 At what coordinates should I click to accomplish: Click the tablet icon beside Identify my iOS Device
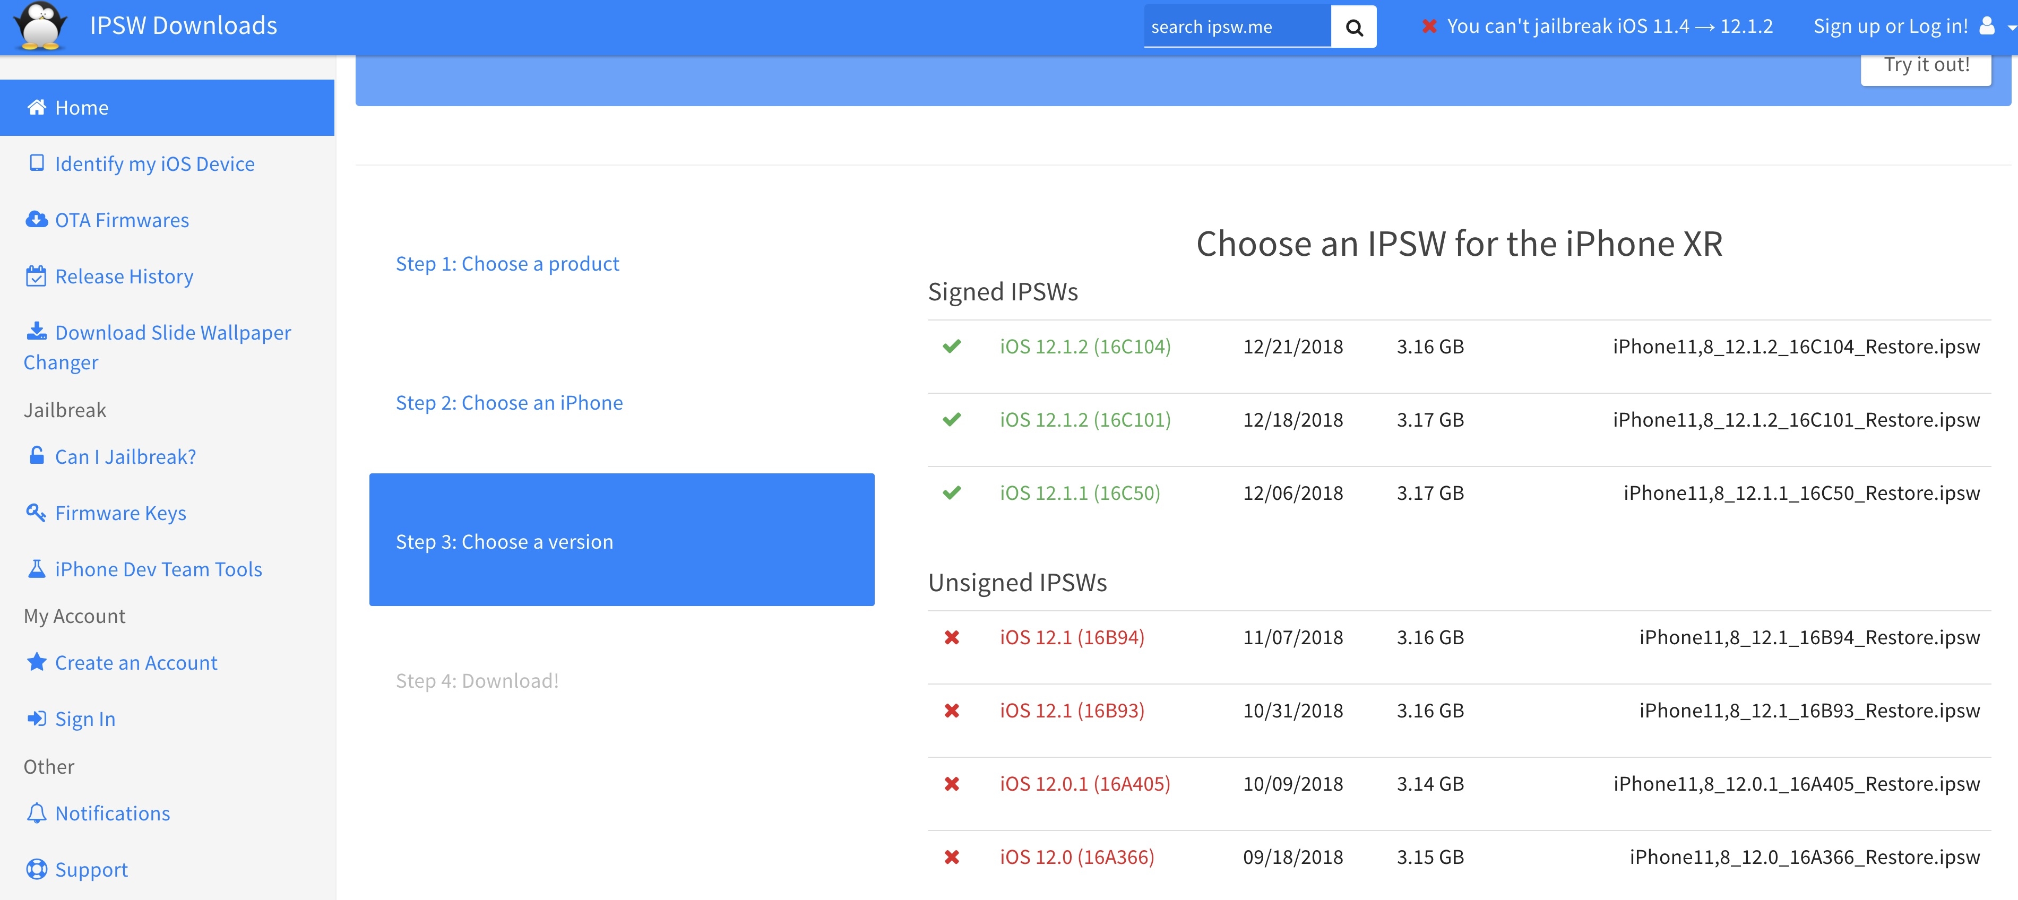[37, 163]
